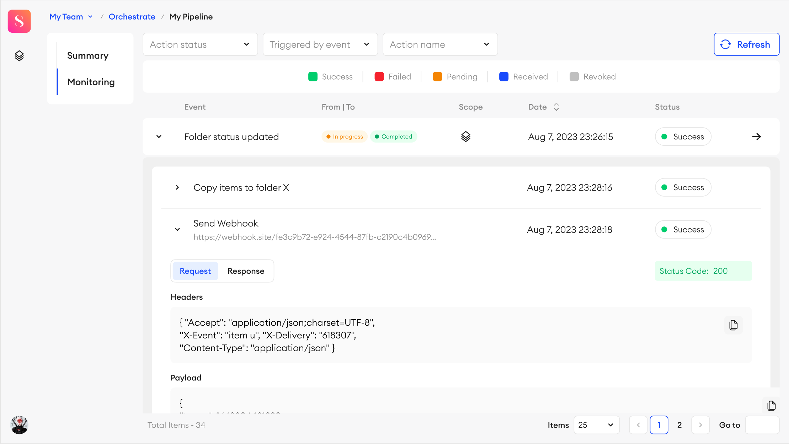This screenshot has width=789, height=444.
Task: Click the scope layers icon in event row
Action: point(465,137)
